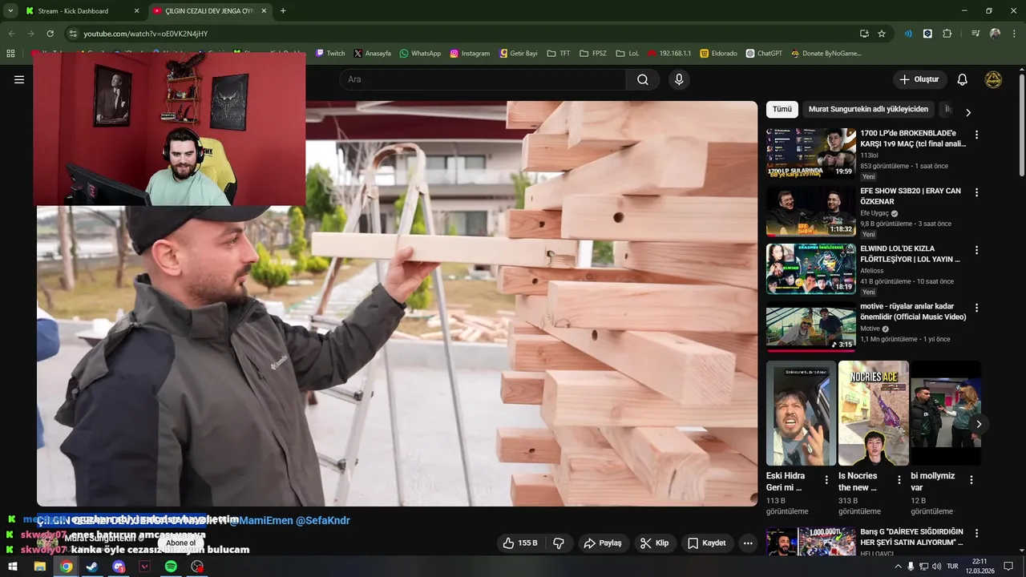Subscribe with the Abone ol button
Viewport: 1026px width, 577px height.
tap(181, 543)
